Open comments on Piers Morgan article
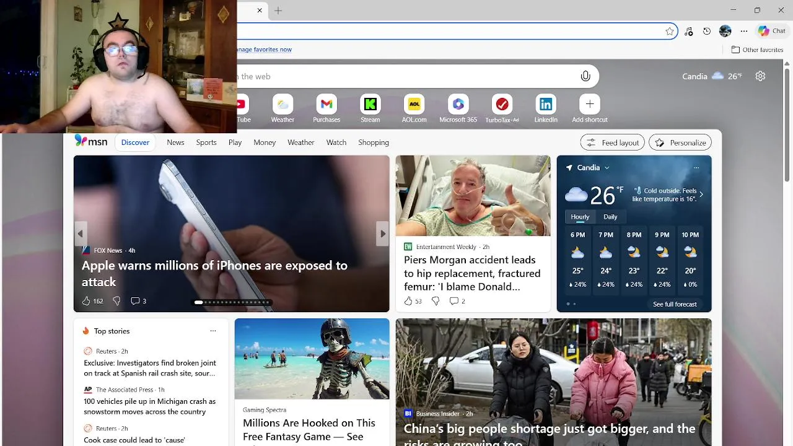The height and width of the screenshot is (446, 793). (457, 301)
